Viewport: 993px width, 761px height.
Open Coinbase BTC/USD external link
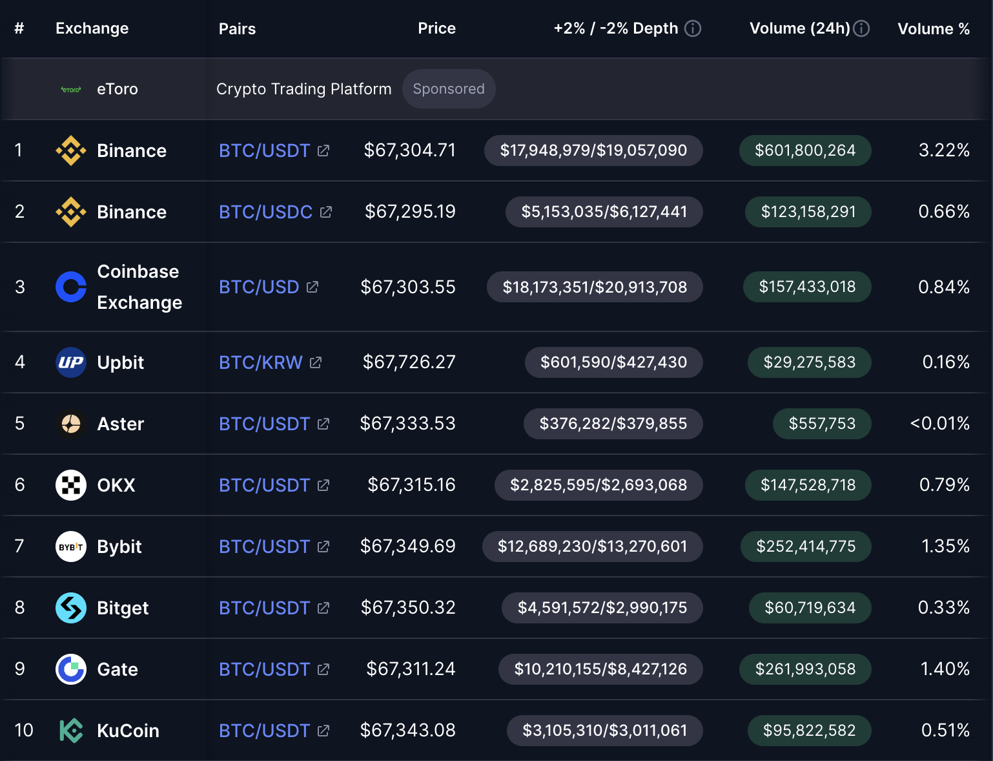pos(313,286)
